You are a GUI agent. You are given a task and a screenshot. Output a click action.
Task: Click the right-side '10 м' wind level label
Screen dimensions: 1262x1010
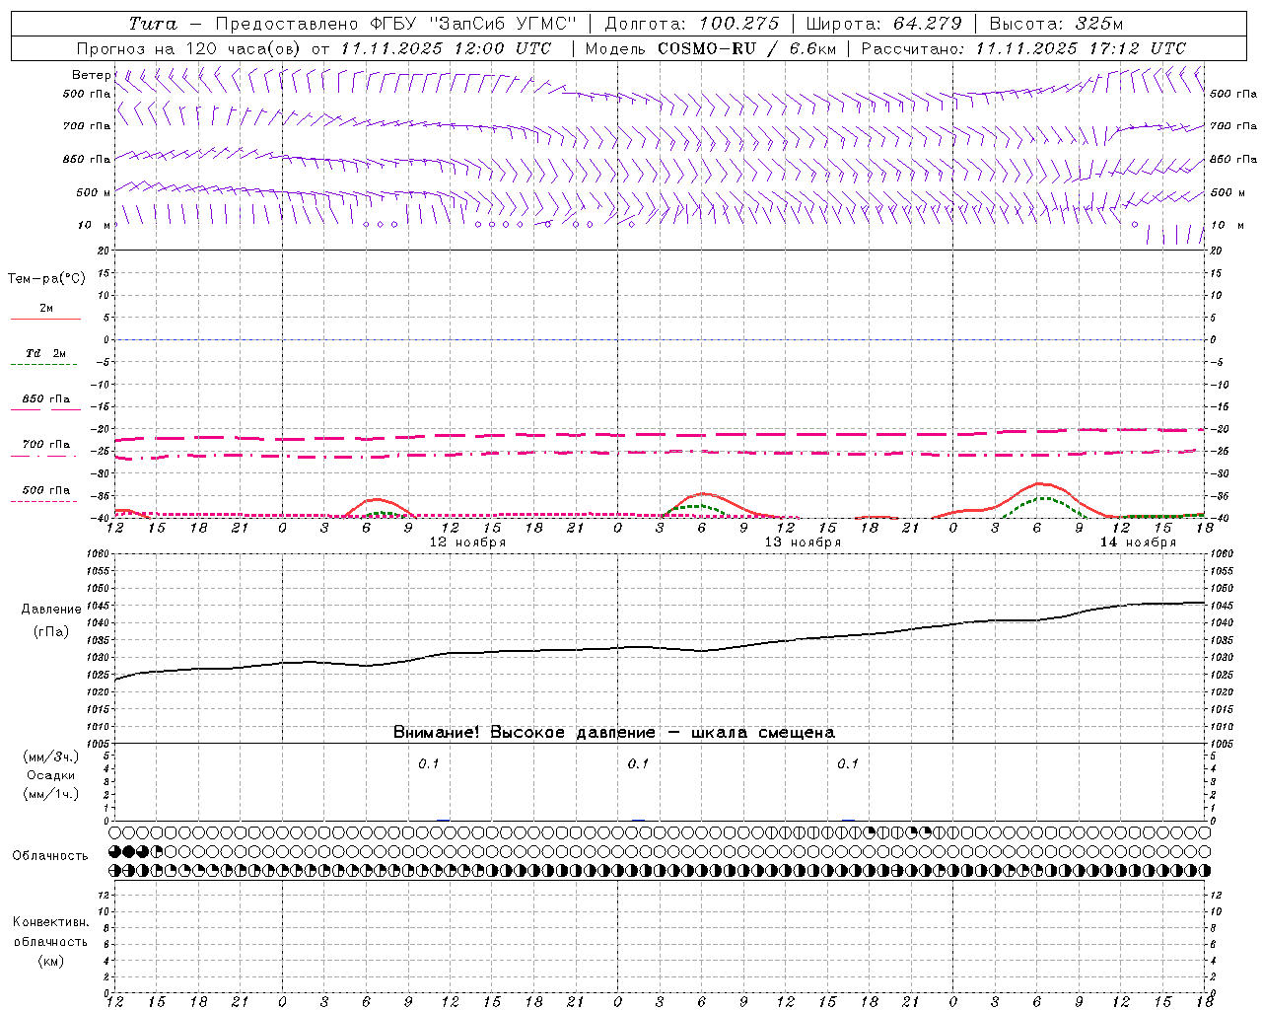coord(1227,225)
